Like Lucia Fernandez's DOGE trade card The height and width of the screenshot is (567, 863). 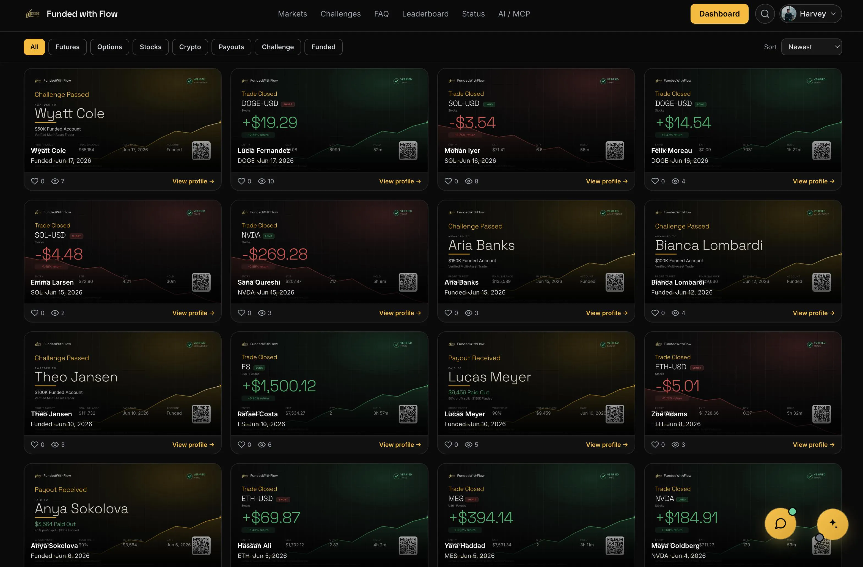[241, 181]
